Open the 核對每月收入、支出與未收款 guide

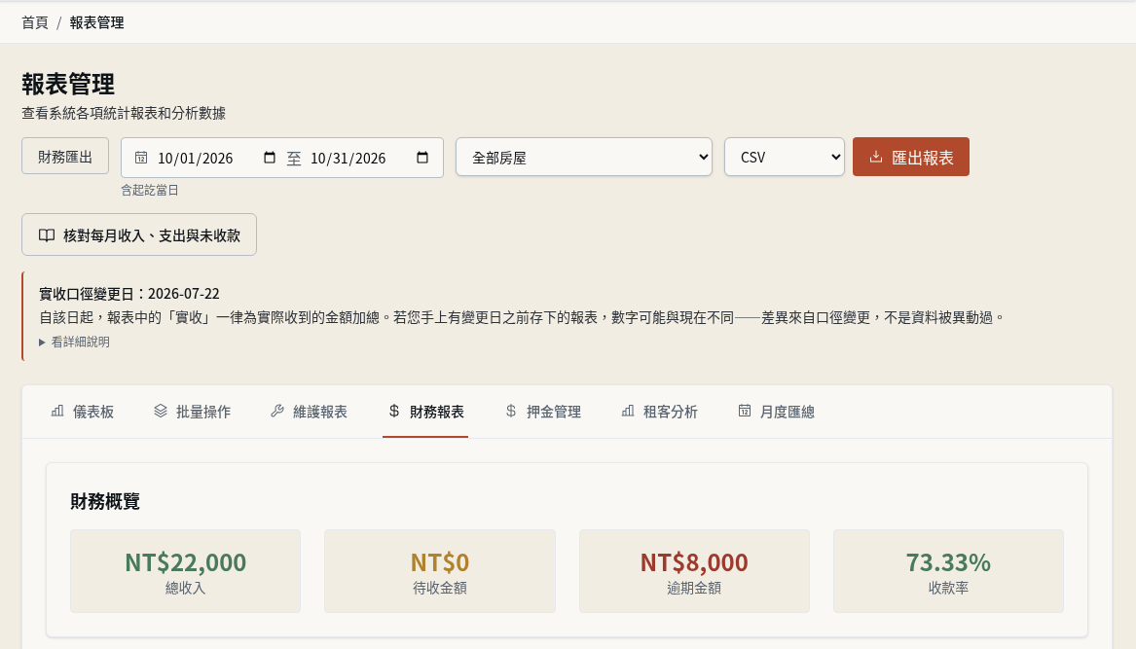(139, 234)
